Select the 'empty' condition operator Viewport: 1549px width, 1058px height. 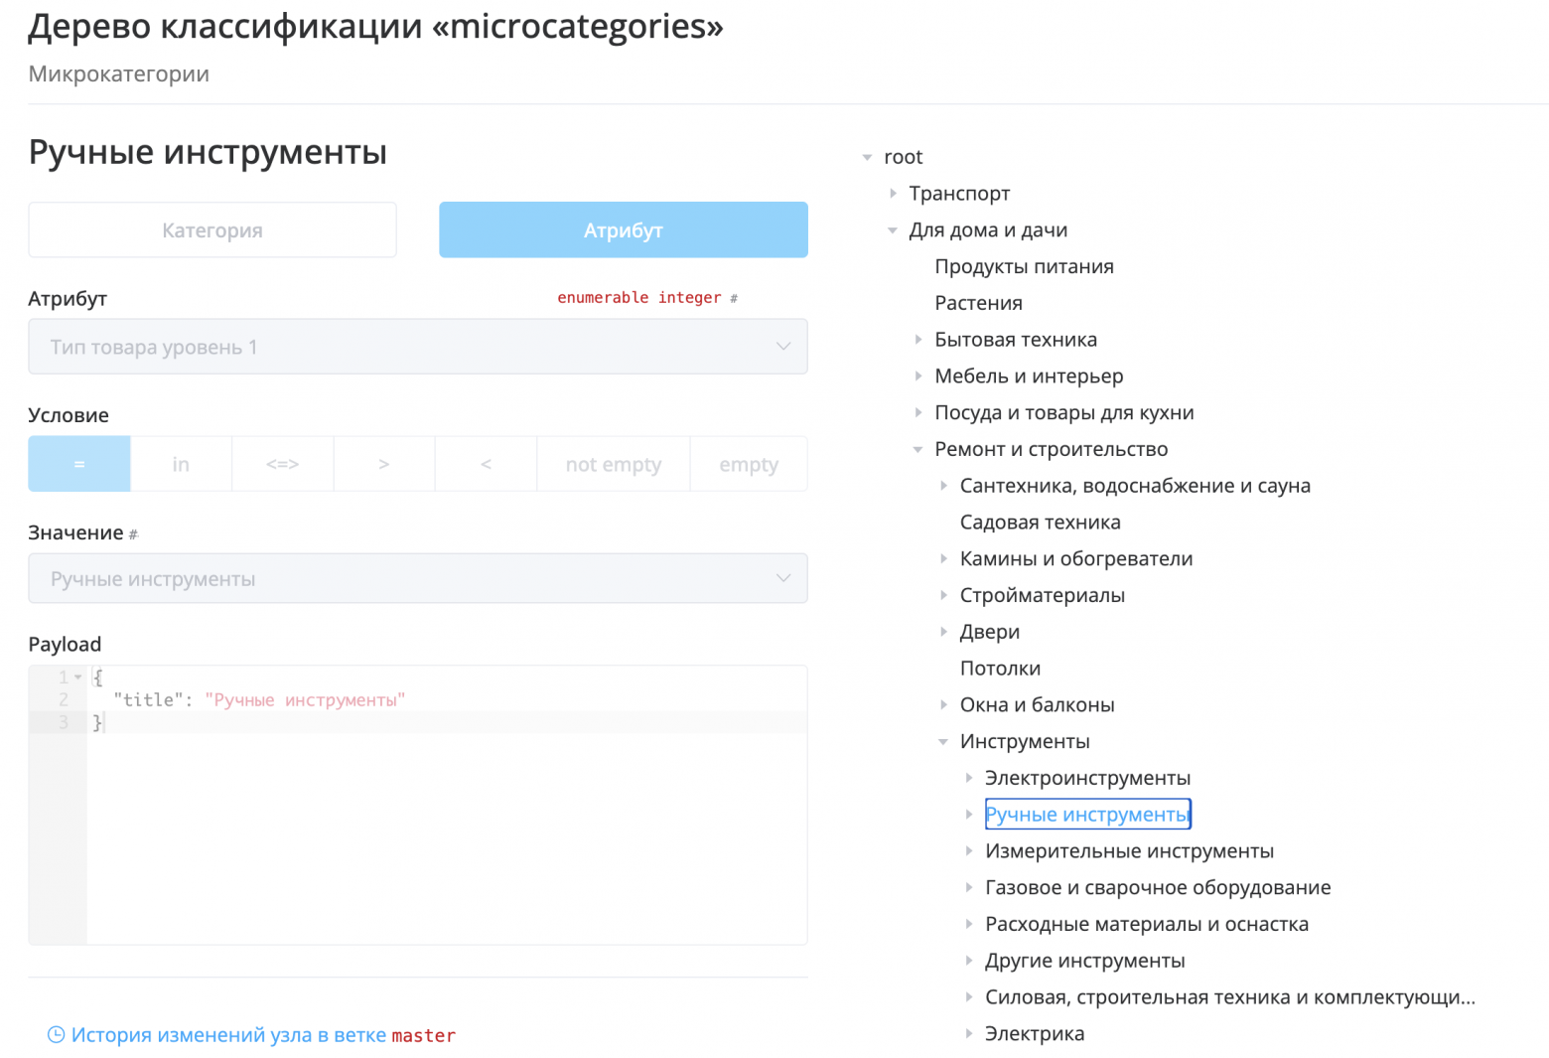[748, 464]
